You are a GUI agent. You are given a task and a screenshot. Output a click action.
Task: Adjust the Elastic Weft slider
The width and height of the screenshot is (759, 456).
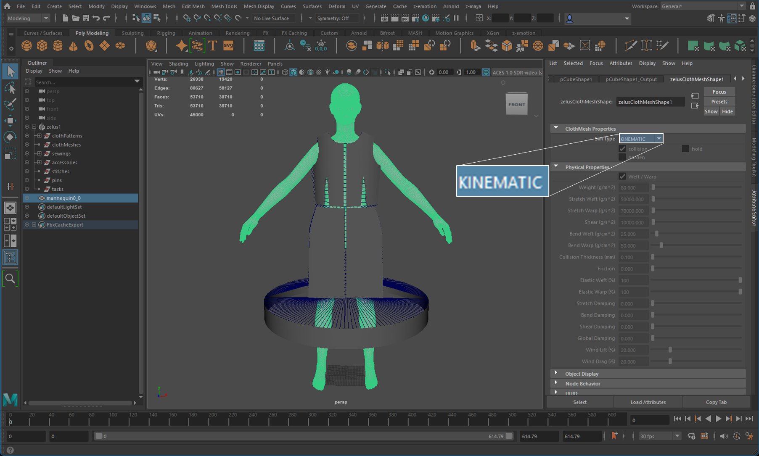click(740, 280)
